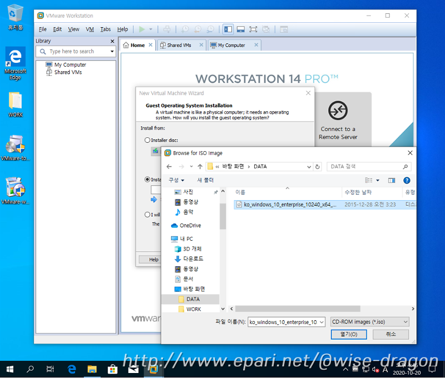The height and width of the screenshot is (378, 445).
Task: Click the 취소 cancel button
Action: 391,334
